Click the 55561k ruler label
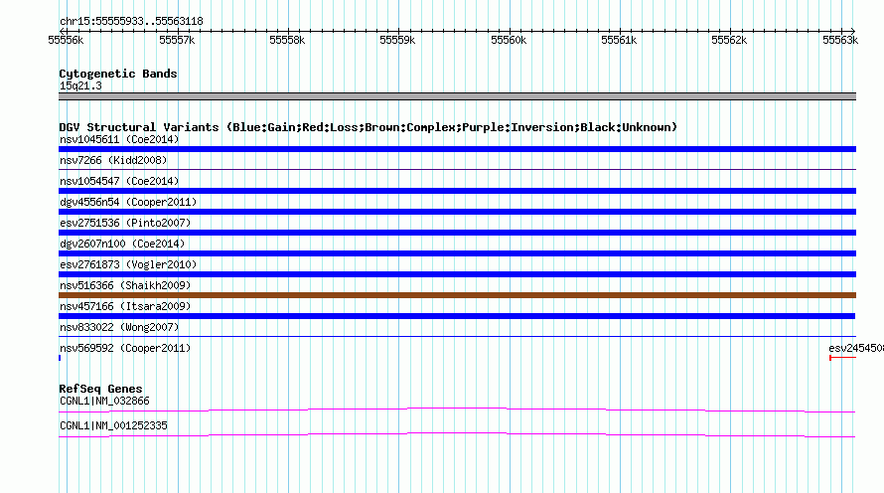The height and width of the screenshot is (493, 884). pyautogui.click(x=619, y=40)
